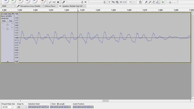Click the recording volume slider handle
Viewport: 194px width, 109px height.
click(x=82, y=2)
